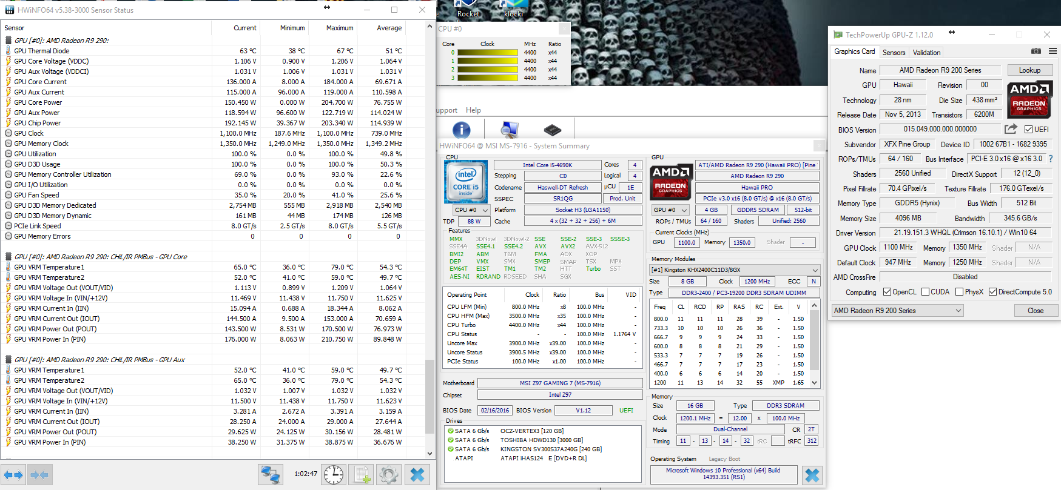Click the blue X button in System Summary
The height and width of the screenshot is (490, 1061).
[x=812, y=475]
